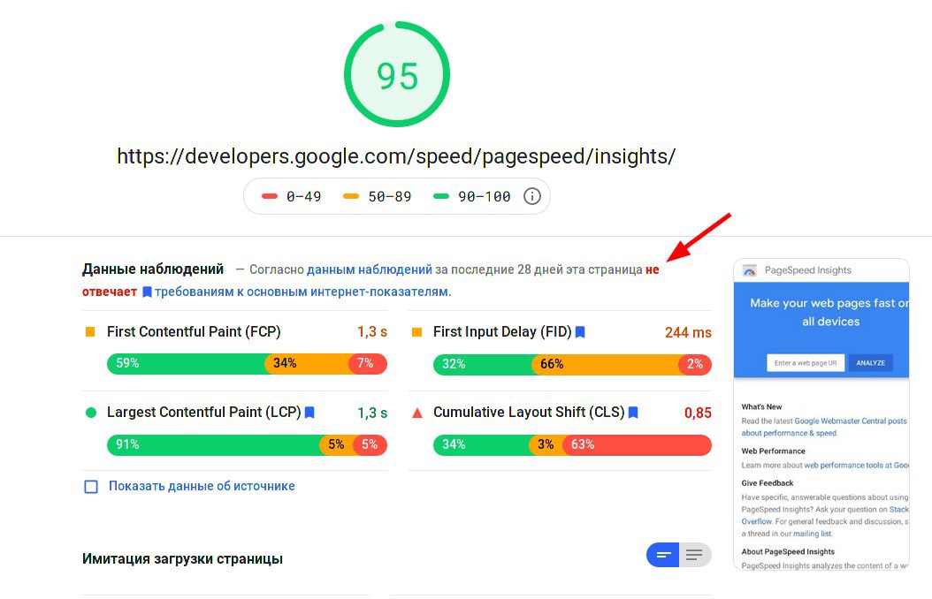
Task: Click the 'Enter a web page URL' field in the preview
Action: tap(806, 363)
